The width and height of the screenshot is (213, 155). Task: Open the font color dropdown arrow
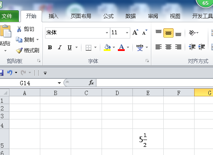(128, 47)
